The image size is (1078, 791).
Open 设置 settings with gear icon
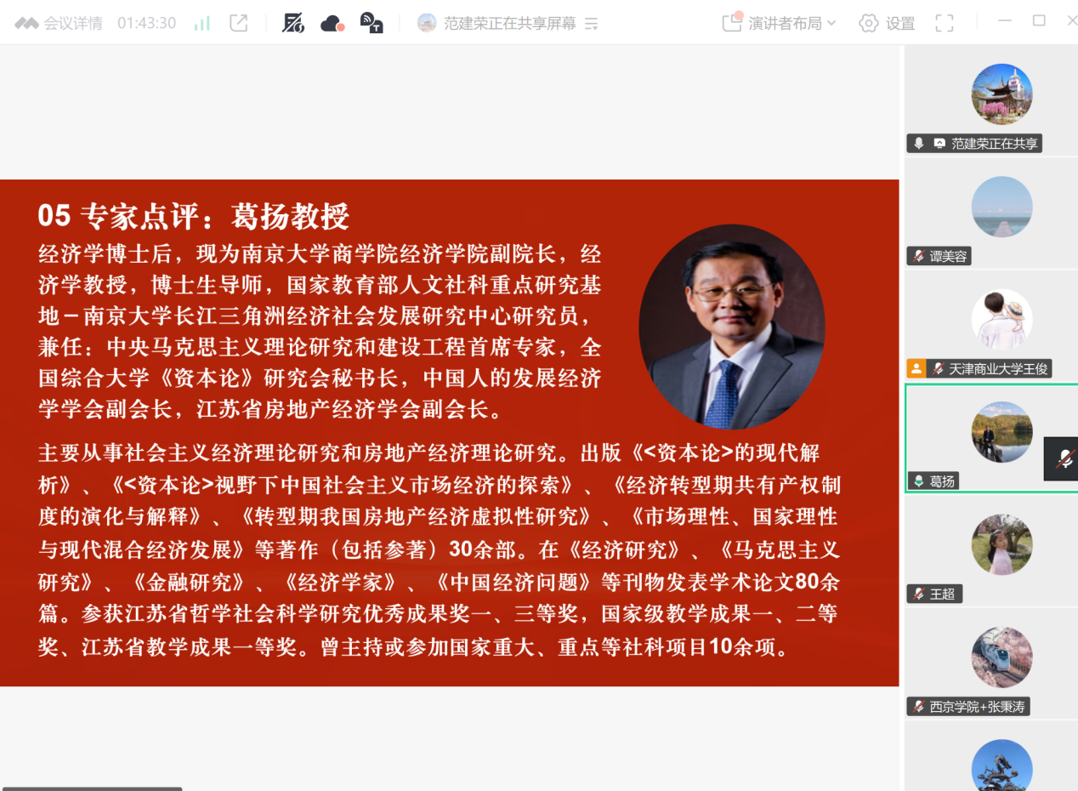[887, 23]
